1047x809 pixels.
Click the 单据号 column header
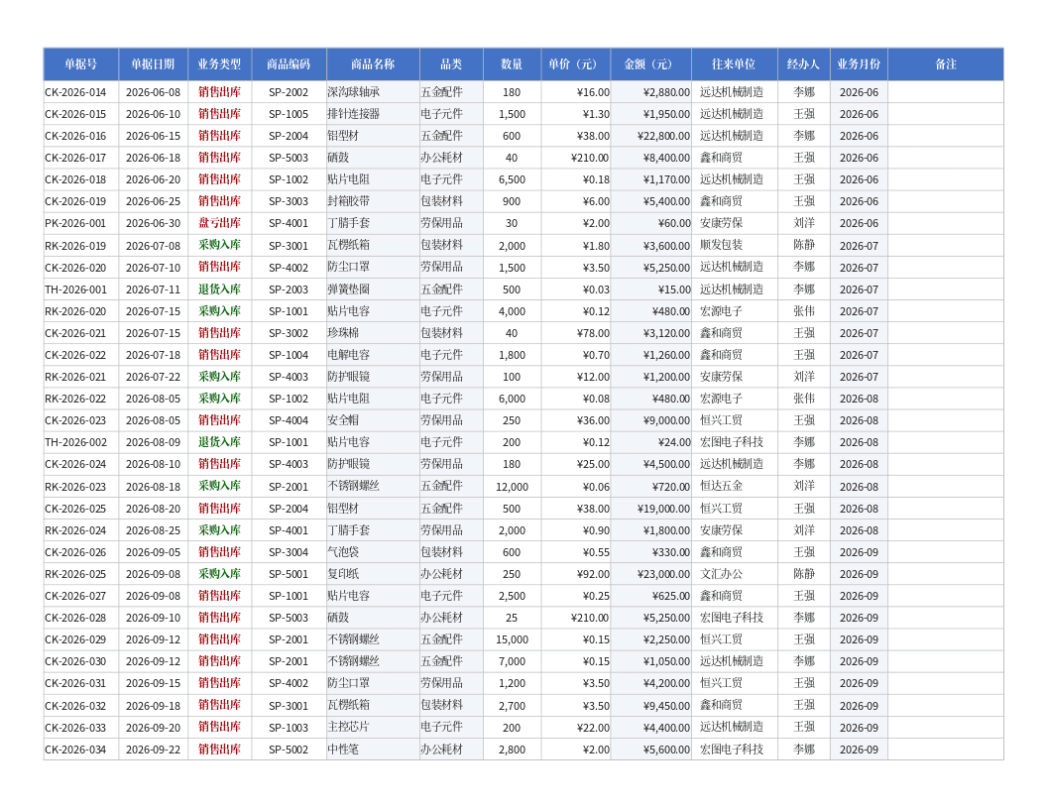click(80, 64)
